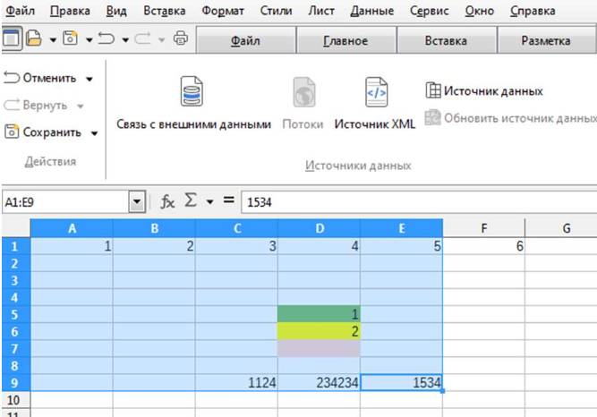Viewport: 597px width, 417px height.
Task: Click the Select All corner box
Action: 15,228
